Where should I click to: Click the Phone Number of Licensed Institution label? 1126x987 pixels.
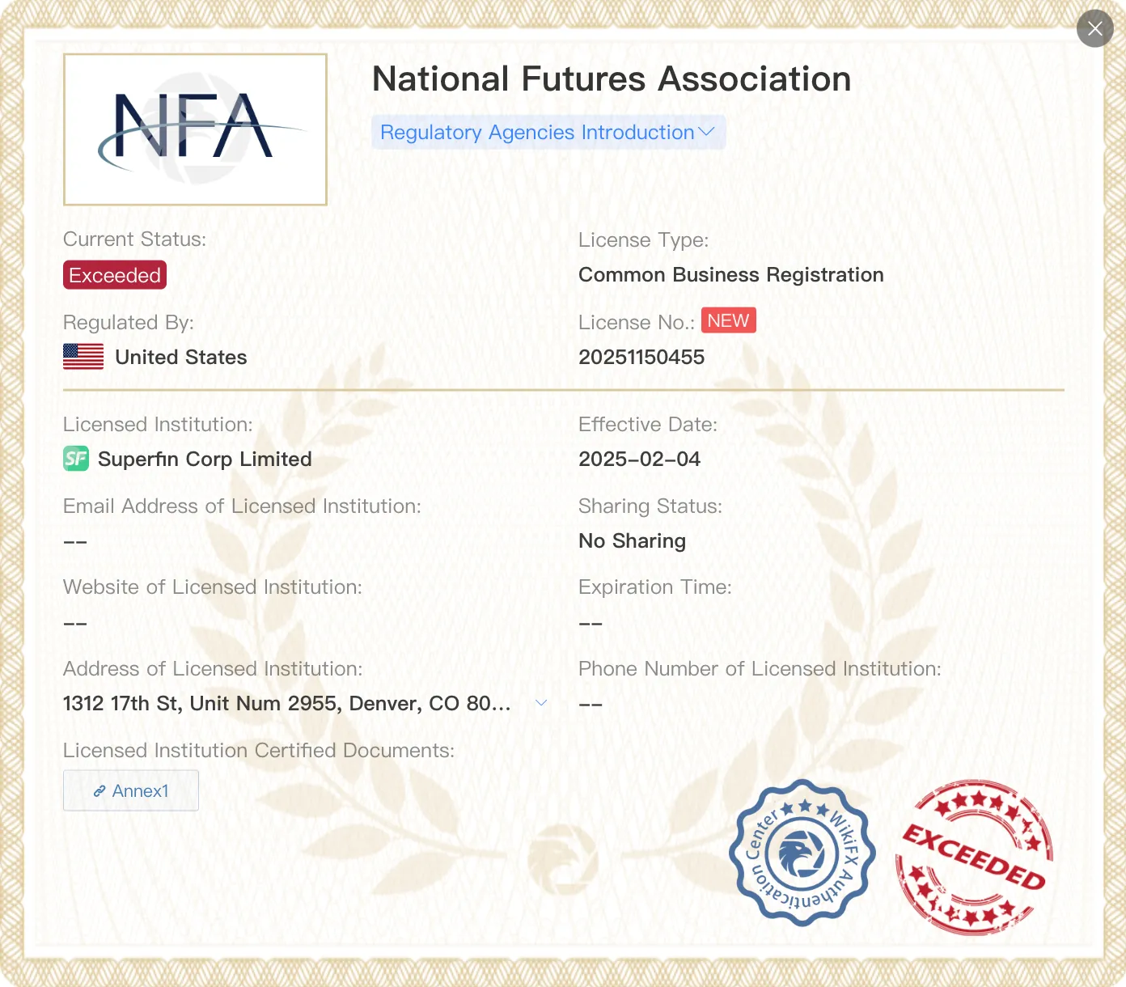pyautogui.click(x=760, y=669)
